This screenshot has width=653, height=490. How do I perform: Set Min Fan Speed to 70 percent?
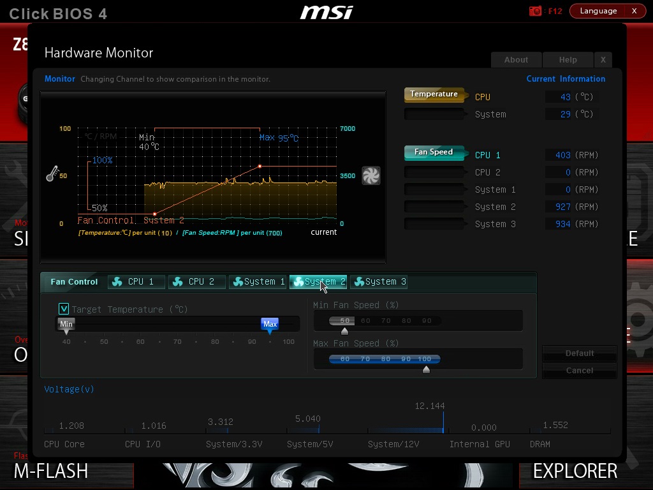[x=386, y=321]
